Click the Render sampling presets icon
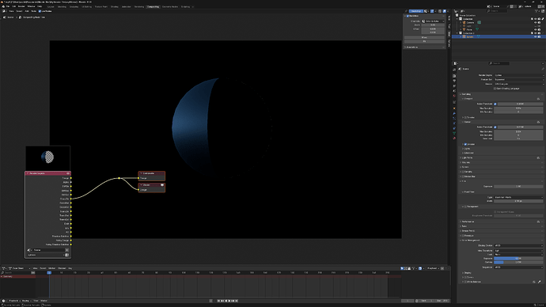This screenshot has height=307, width=546. pos(538,122)
